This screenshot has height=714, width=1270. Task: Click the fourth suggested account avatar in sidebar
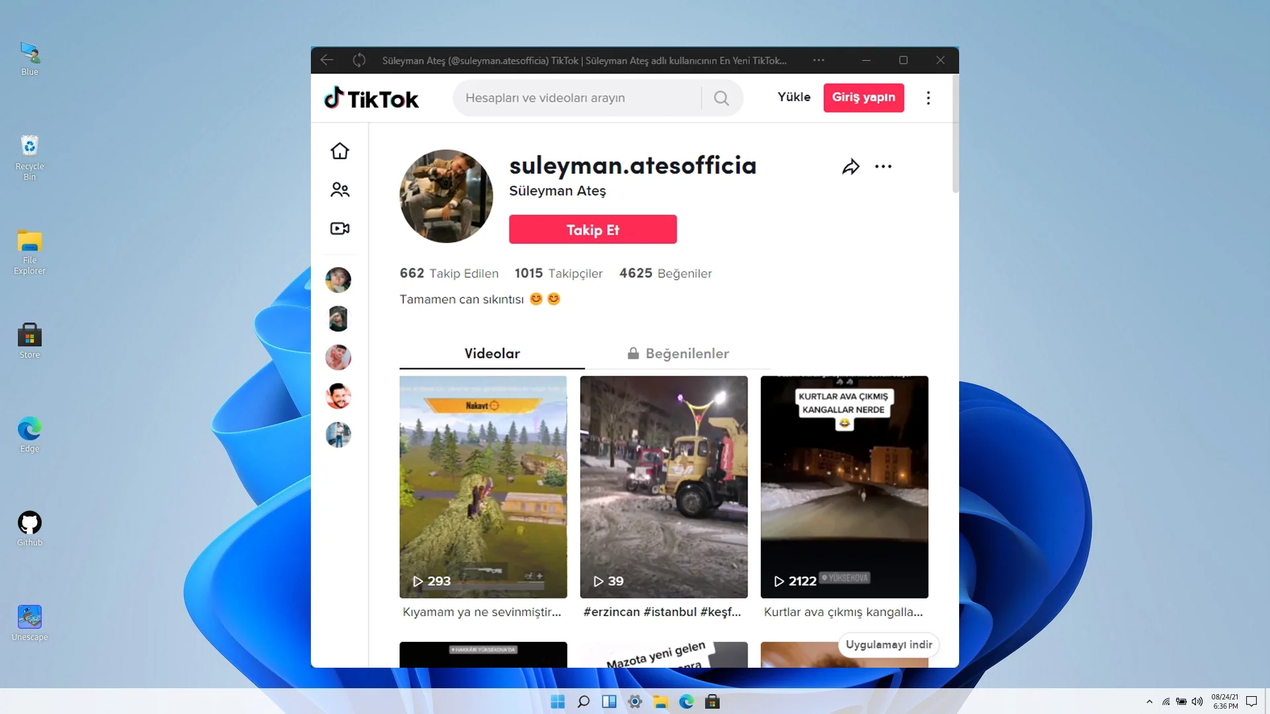pyautogui.click(x=338, y=396)
